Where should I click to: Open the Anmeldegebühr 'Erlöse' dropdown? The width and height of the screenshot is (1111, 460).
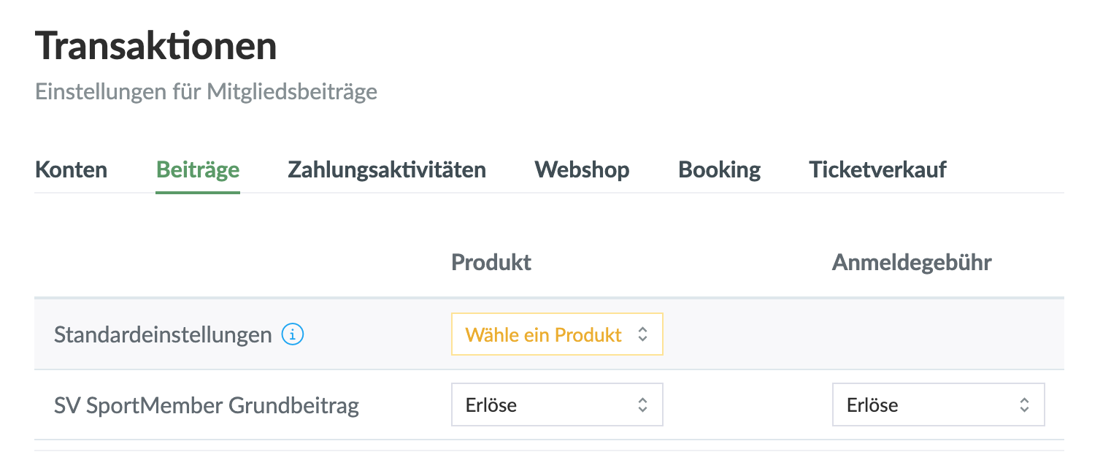(937, 405)
